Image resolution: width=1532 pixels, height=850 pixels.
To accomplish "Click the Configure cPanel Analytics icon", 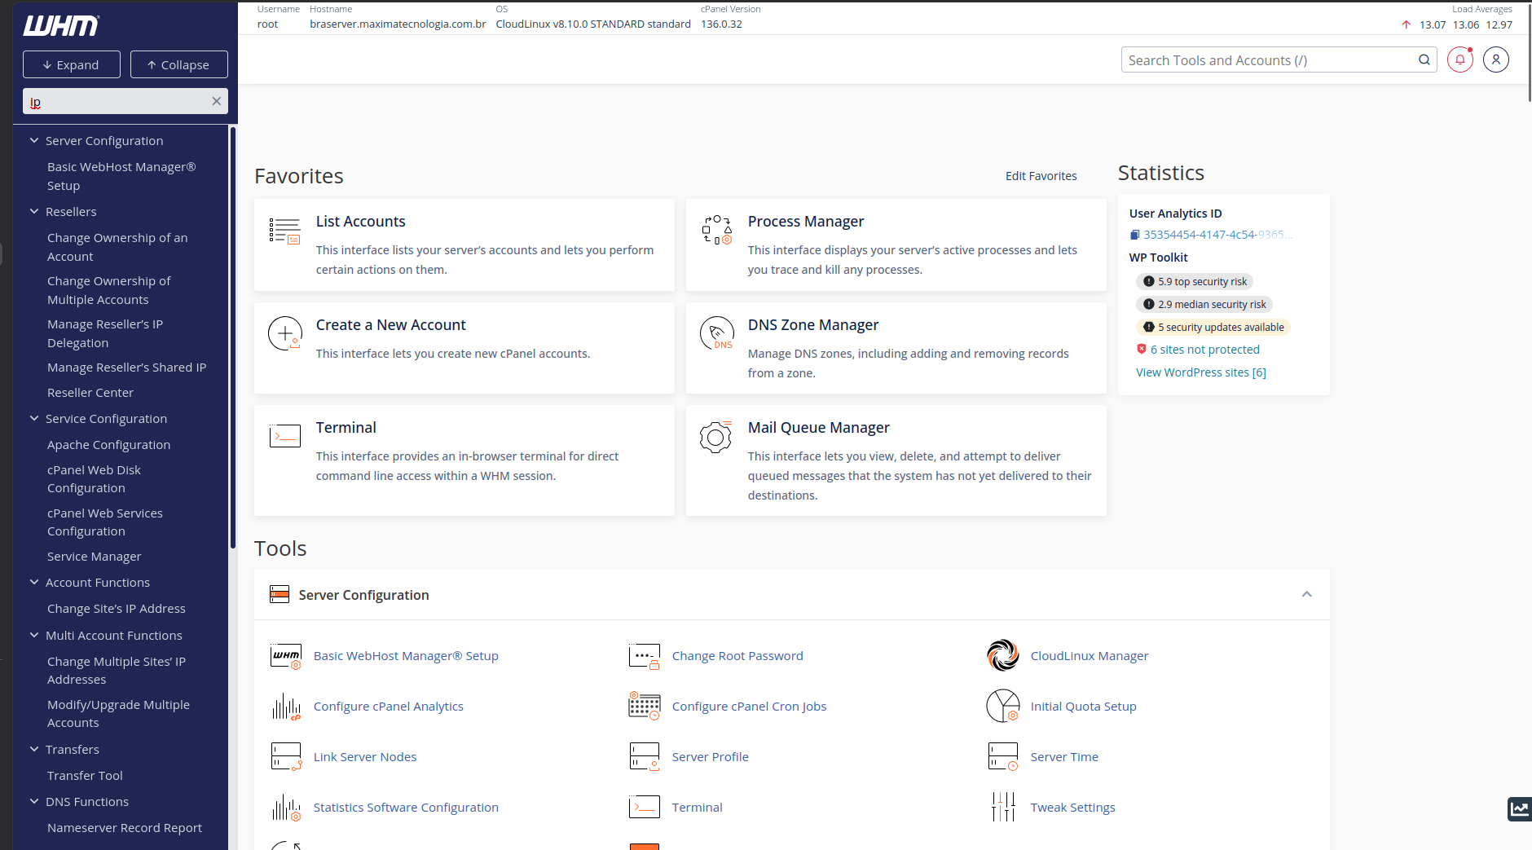I will (x=286, y=707).
